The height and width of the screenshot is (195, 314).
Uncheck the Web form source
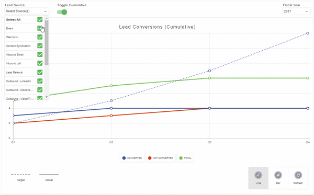click(x=40, y=37)
